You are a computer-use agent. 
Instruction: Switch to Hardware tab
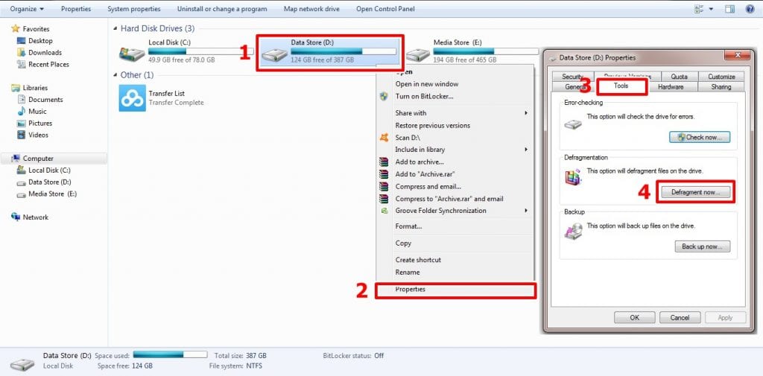[x=670, y=86]
